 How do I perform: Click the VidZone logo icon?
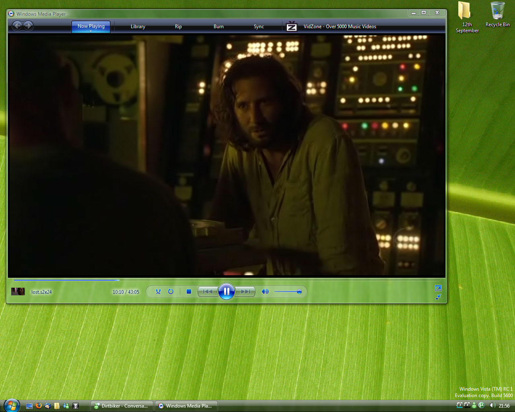pyautogui.click(x=292, y=27)
